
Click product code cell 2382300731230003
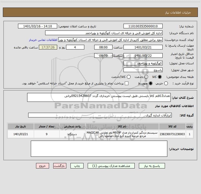click(172, 134)
